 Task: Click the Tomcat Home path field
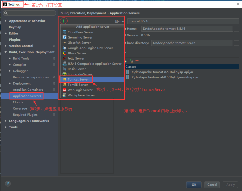pos(187,29)
